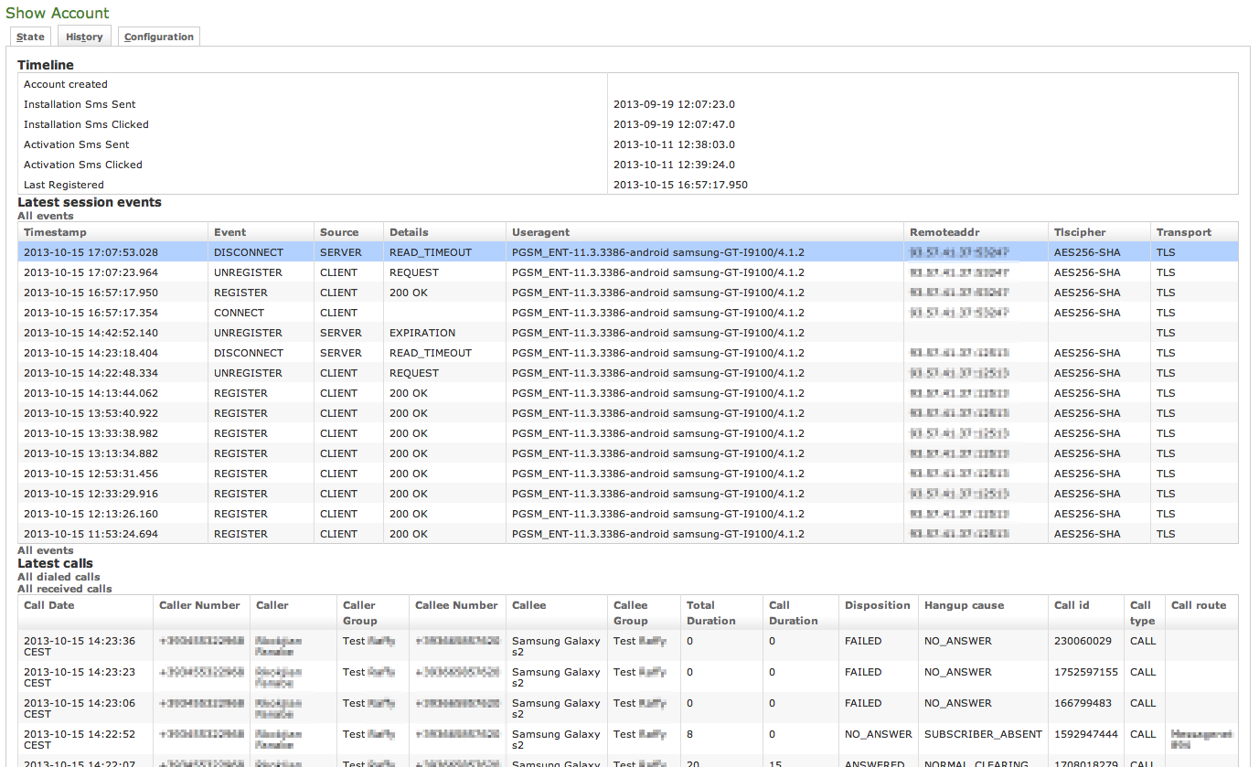Click the Hangup cause column header
Image resolution: width=1259 pixels, height=767 pixels.
964,605
